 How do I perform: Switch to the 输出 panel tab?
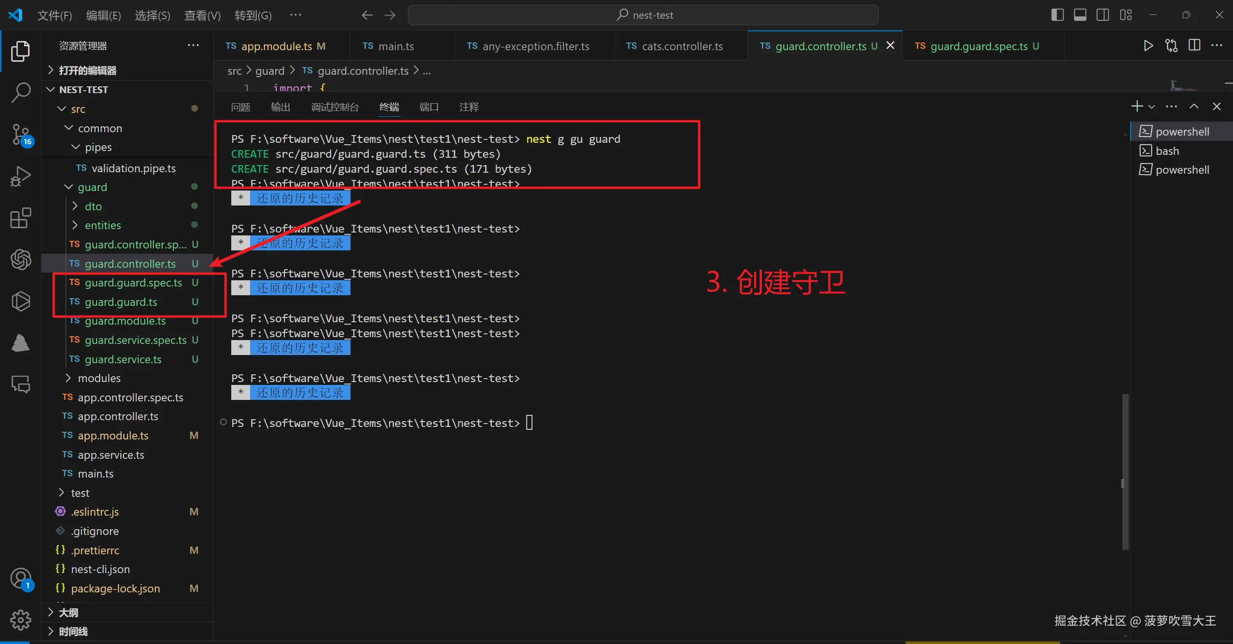[280, 107]
